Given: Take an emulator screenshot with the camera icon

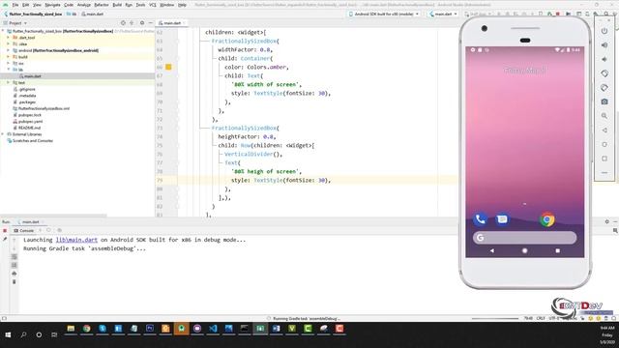Looking at the screenshot, I should pyautogui.click(x=604, y=101).
